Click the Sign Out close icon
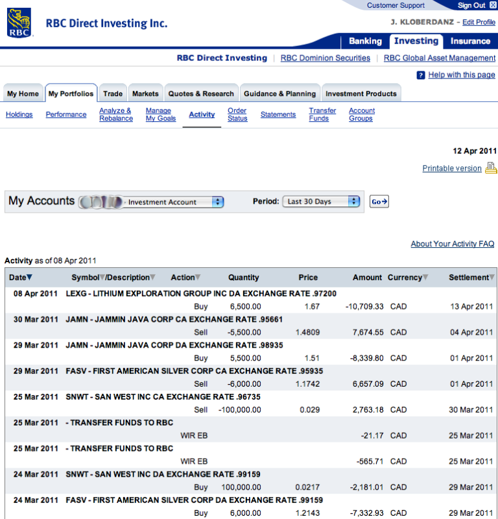Image resolution: width=498 pixels, height=519 pixels. (493, 5)
